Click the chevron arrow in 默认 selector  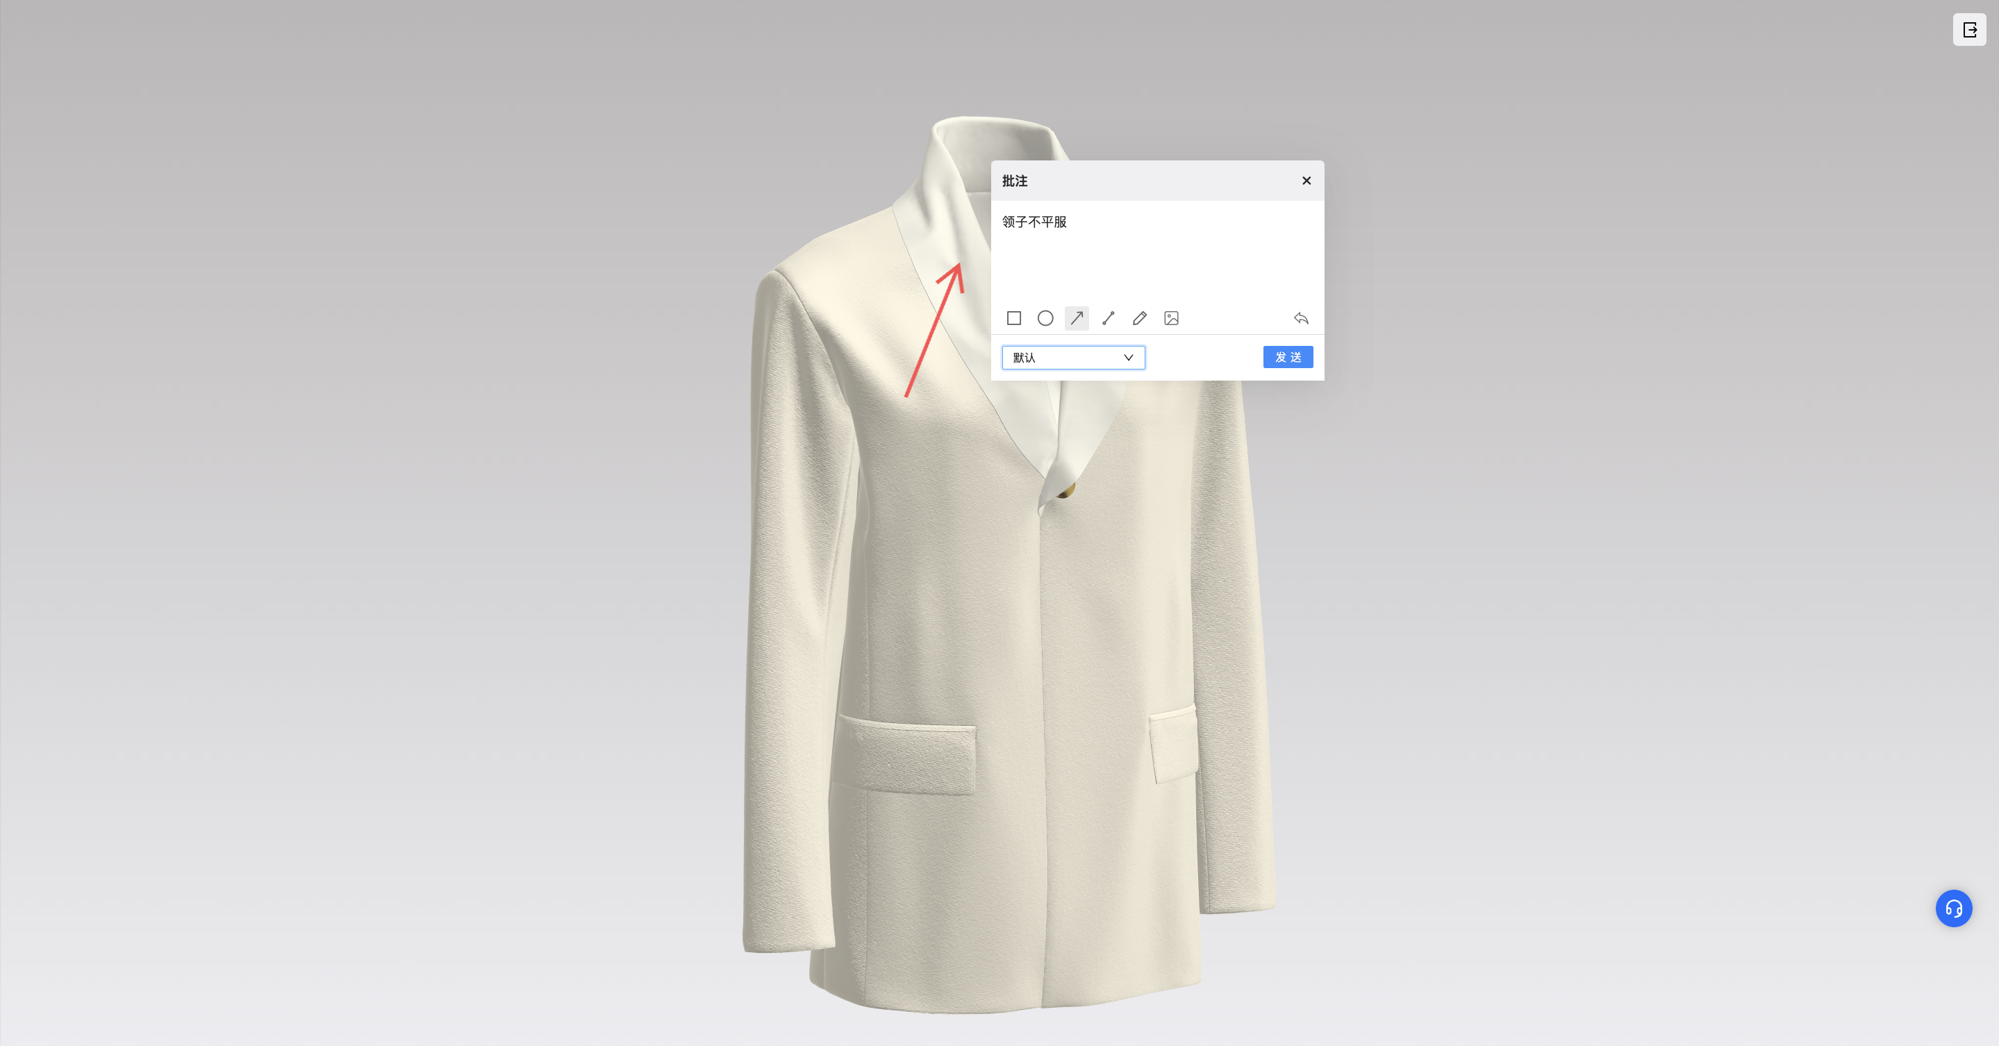[x=1128, y=358]
